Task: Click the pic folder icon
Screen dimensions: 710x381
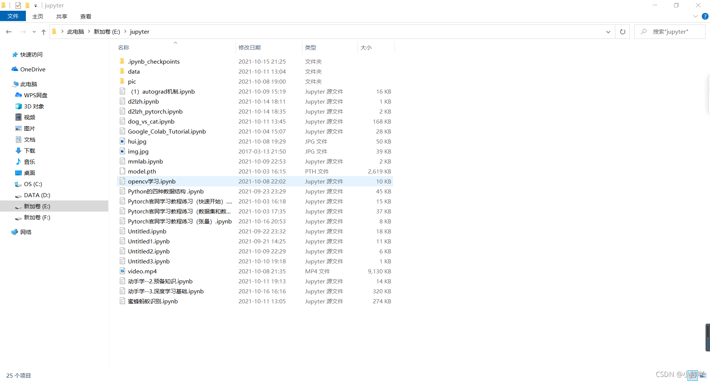Action: [122, 81]
